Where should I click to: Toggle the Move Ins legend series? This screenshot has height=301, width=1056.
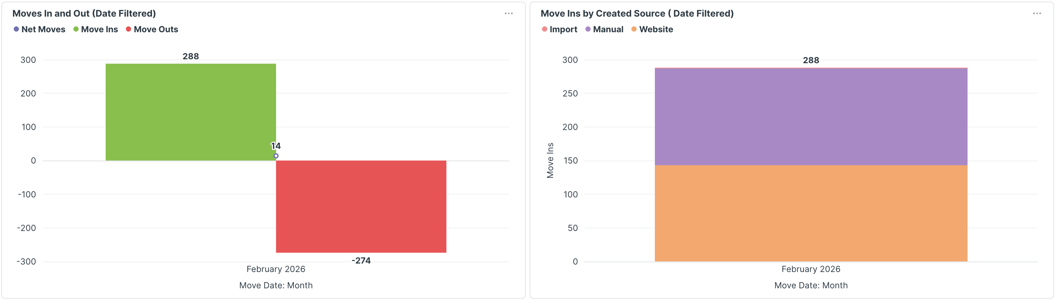[96, 30]
